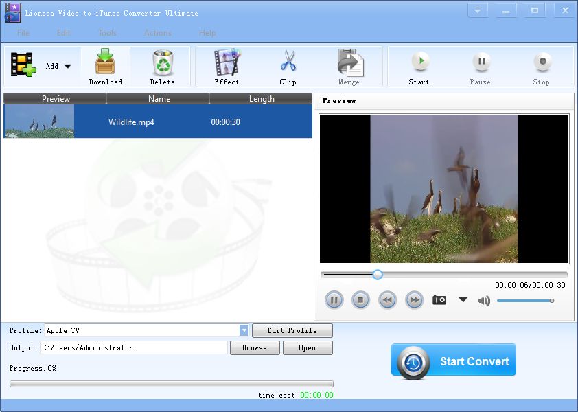Viewport: 578px width, 412px height.
Task: Click the Start Convert button
Action: pyautogui.click(x=453, y=361)
